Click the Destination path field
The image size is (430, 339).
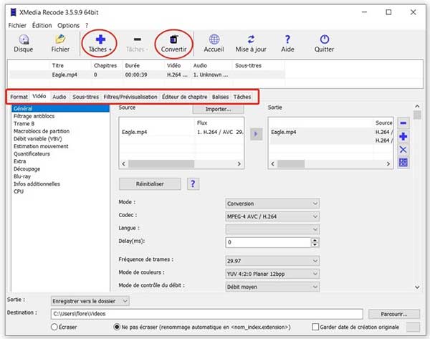(207, 314)
